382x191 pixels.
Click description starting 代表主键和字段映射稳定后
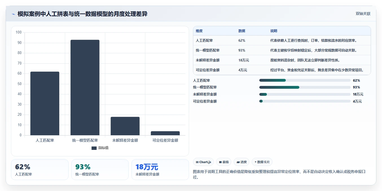[x=314, y=50]
